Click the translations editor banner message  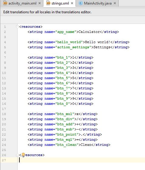pyautogui.click(x=47, y=12)
